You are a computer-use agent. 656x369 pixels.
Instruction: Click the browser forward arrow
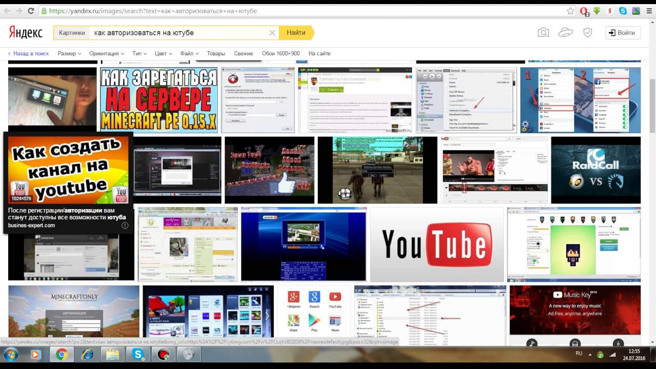[19, 11]
